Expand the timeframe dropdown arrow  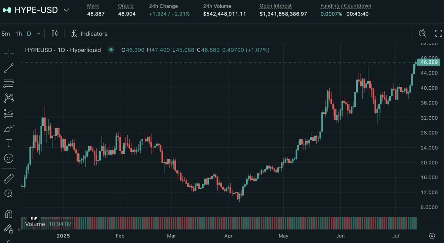pos(39,34)
